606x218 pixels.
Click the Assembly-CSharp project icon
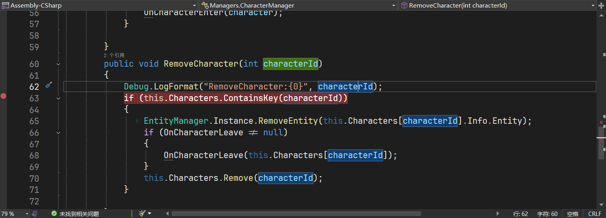5,5
